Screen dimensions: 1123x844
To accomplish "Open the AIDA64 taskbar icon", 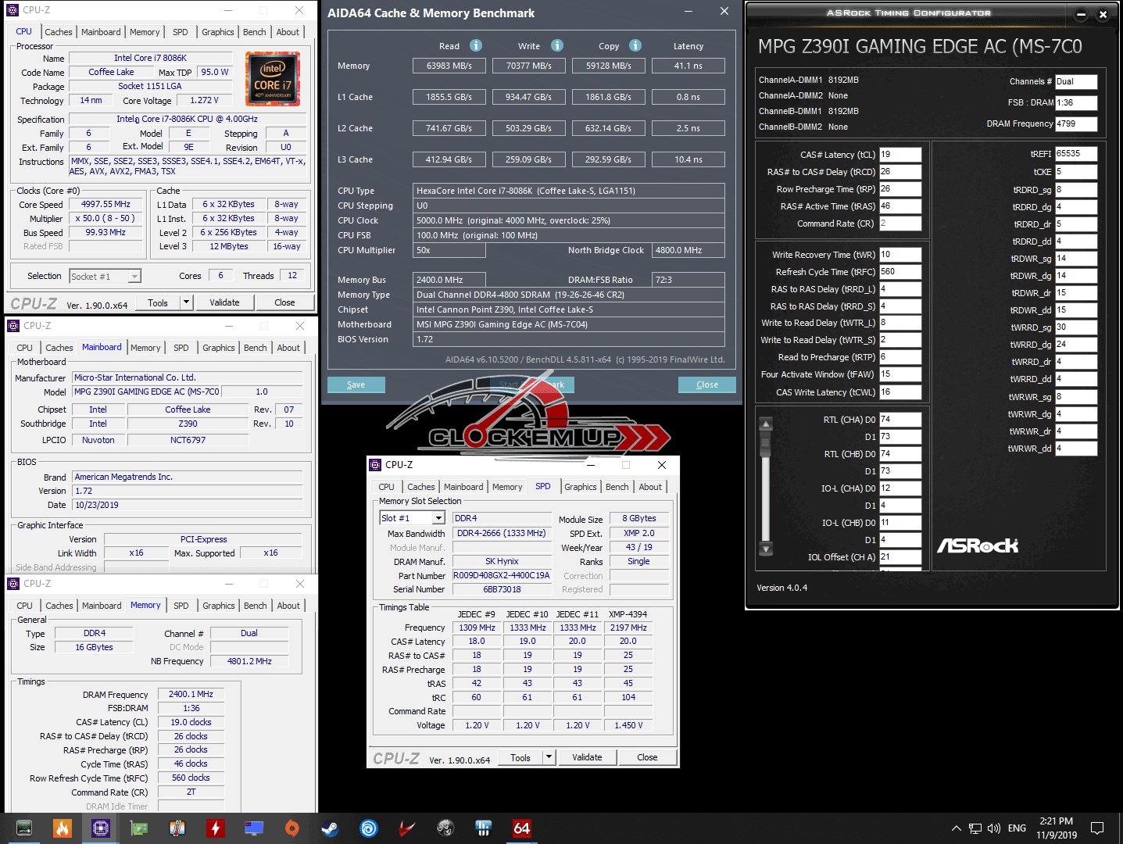I will [x=521, y=828].
